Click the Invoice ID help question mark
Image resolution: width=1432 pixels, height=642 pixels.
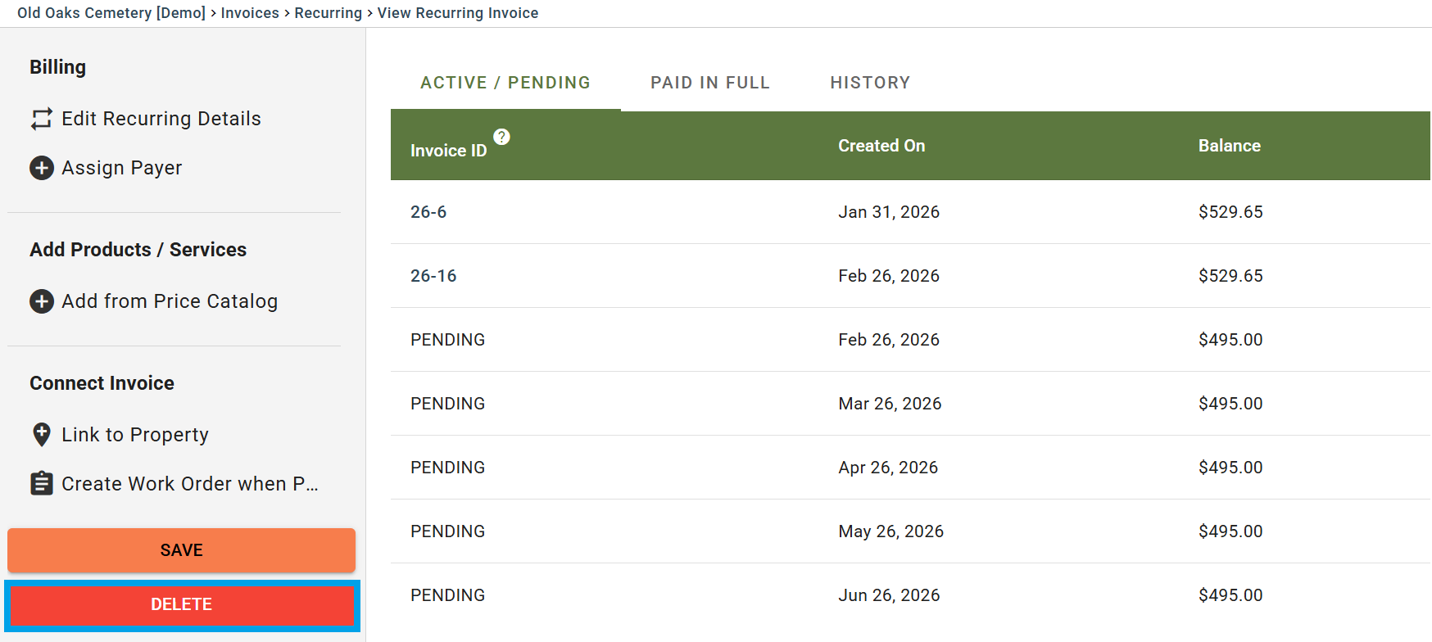[x=501, y=137]
